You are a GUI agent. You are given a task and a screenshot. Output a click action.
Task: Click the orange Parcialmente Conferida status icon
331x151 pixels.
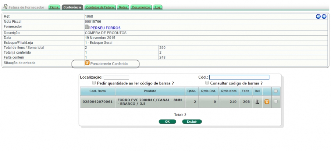pos(87,63)
